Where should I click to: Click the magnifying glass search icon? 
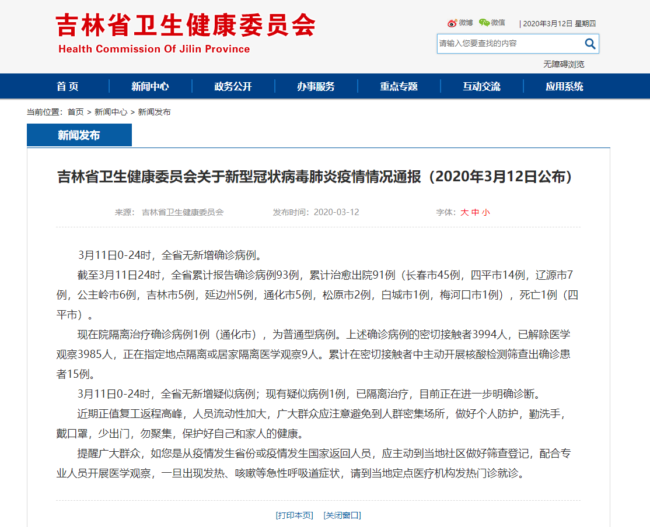pyautogui.click(x=590, y=44)
